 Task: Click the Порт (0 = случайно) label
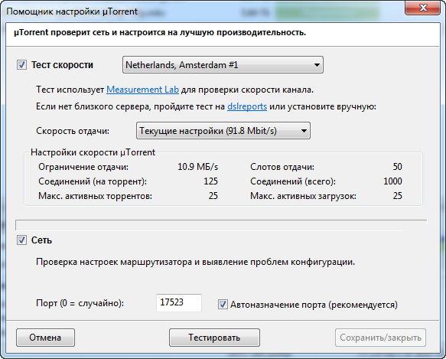80,303
